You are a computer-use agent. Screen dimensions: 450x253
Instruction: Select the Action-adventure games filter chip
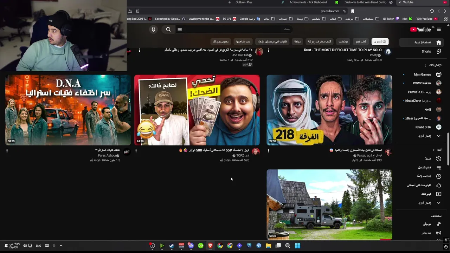tap(320, 41)
